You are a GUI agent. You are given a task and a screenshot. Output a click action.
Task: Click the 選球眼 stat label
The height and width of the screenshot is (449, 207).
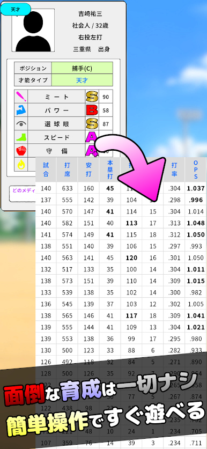point(56,124)
